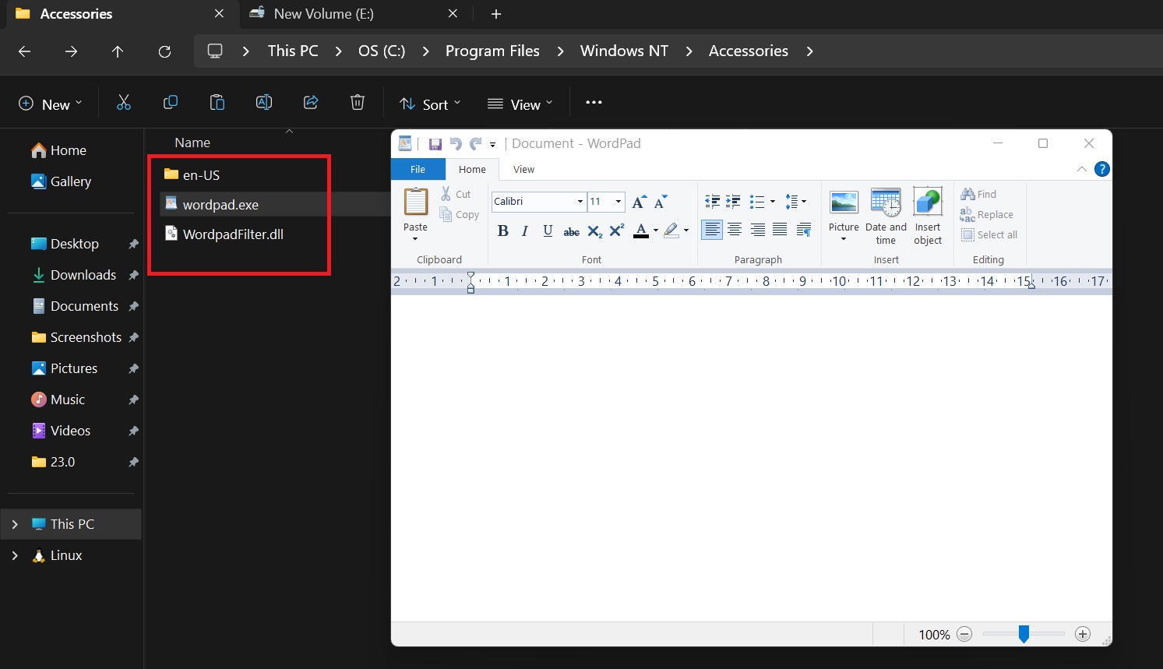Select wordpad.exe in the file list
Viewport: 1163px width, 669px height.
[220, 204]
